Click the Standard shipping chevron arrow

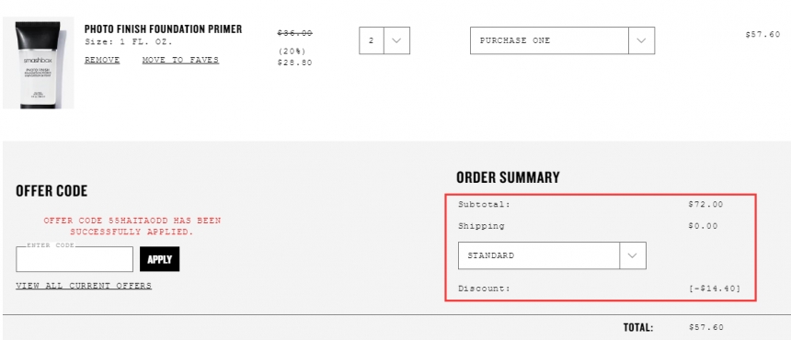[633, 255]
